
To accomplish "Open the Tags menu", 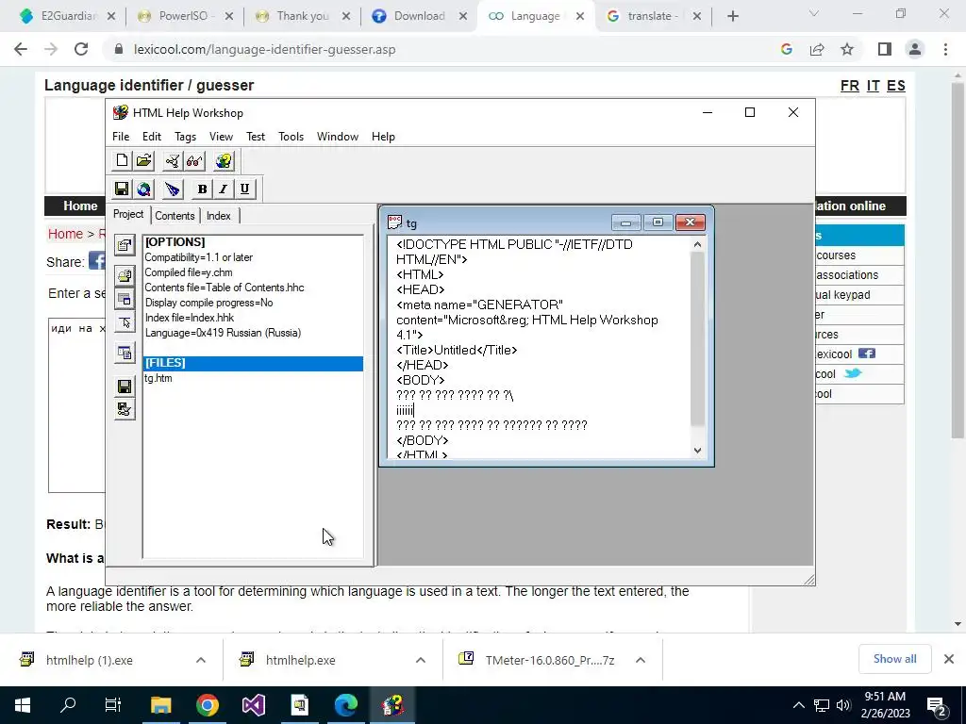I will pos(185,137).
